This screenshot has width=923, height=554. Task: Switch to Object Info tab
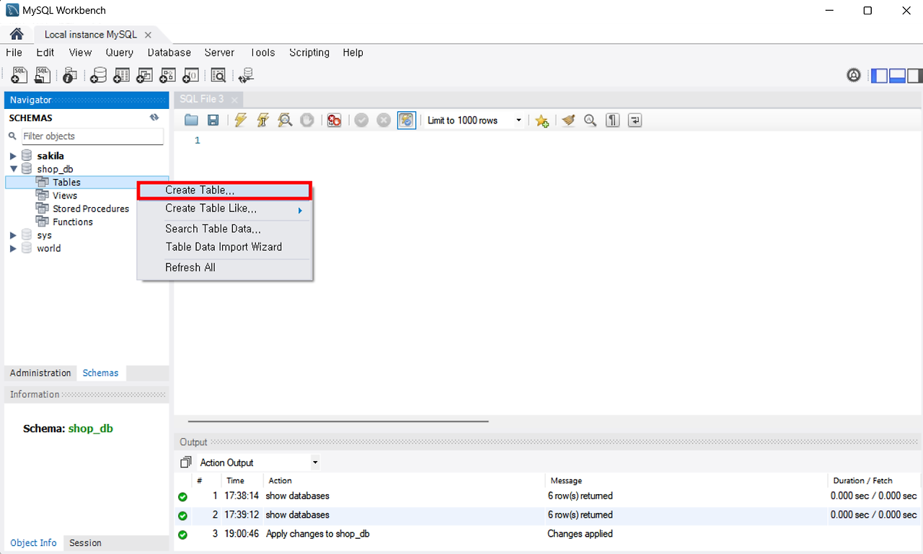pyautogui.click(x=33, y=542)
